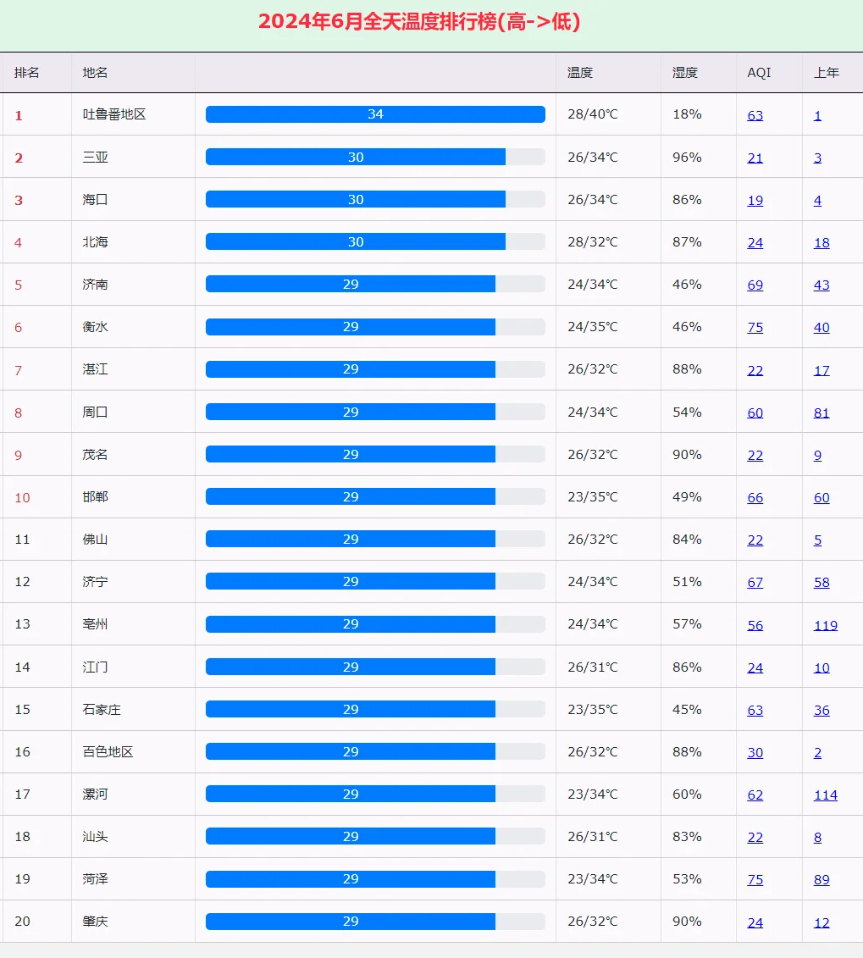Click AQI link 66 for 邯郸
Image resolution: width=863 pixels, height=958 pixels.
click(755, 497)
